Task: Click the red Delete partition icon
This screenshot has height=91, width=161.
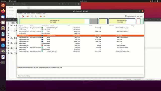Action: point(23,16)
